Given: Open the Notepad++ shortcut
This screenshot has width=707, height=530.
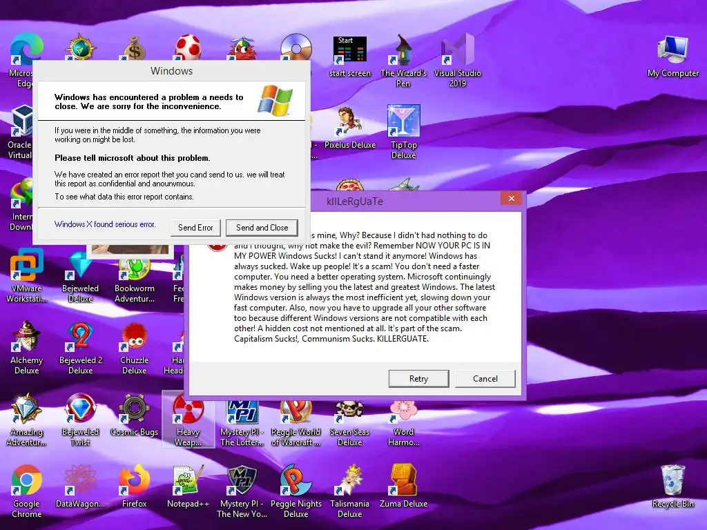Looking at the screenshot, I should point(188,487).
